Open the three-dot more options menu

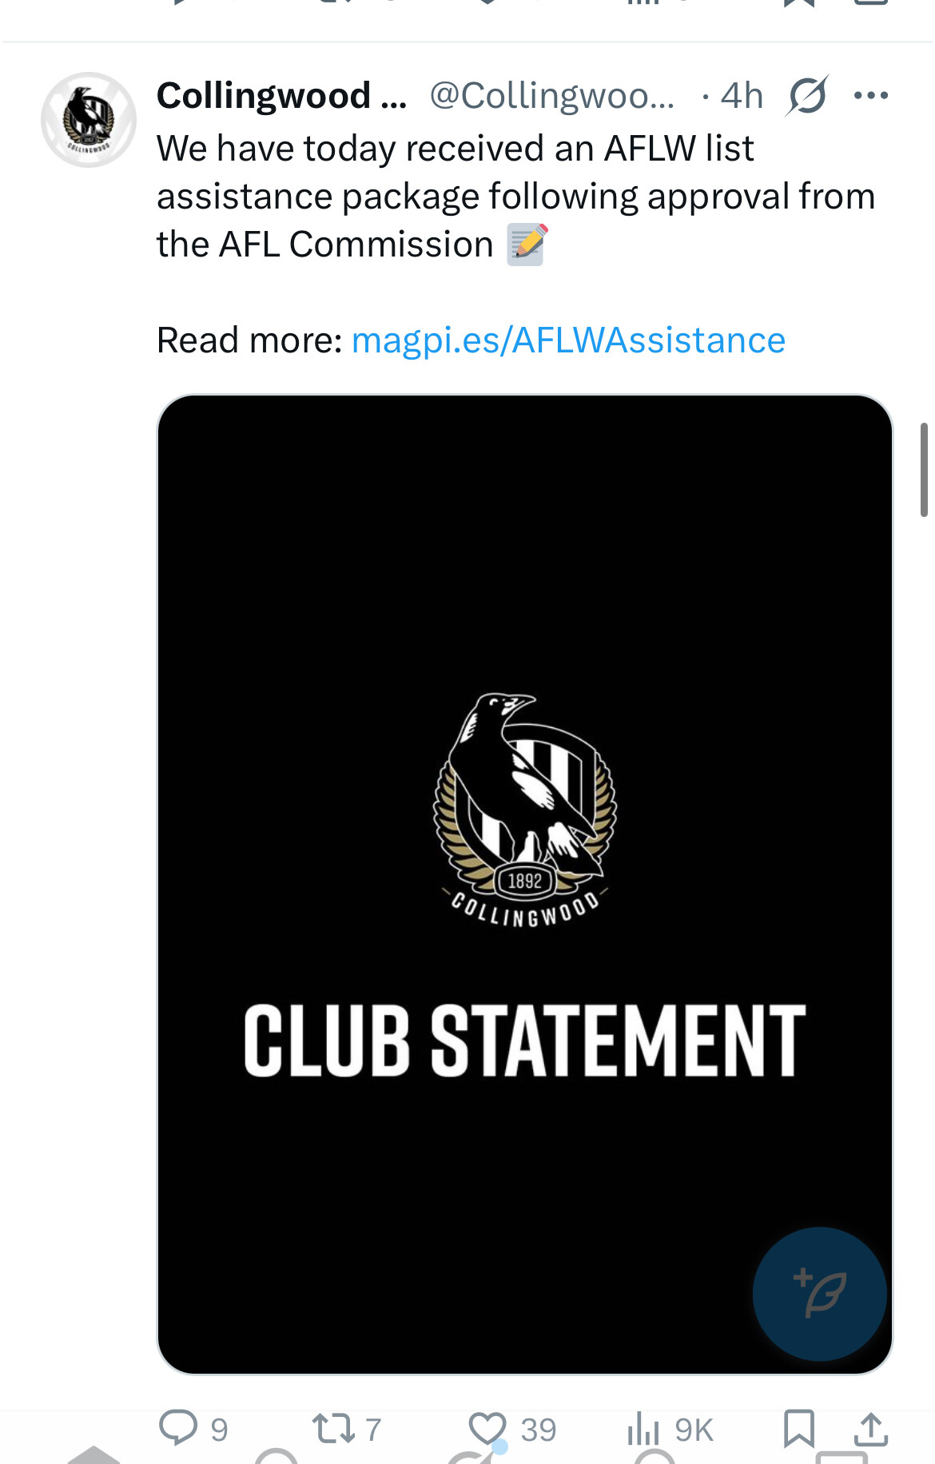tap(870, 96)
